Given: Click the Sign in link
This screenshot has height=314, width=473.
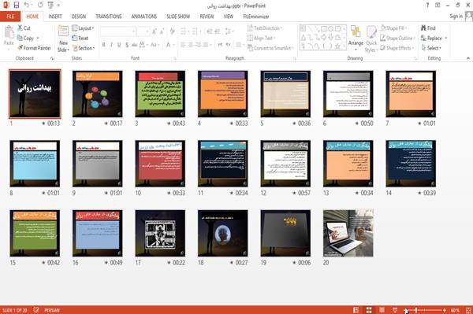Looking at the screenshot, I should [x=456, y=17].
